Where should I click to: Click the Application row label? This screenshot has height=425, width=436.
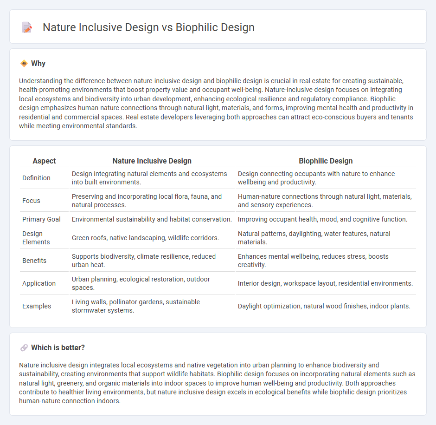[39, 283]
